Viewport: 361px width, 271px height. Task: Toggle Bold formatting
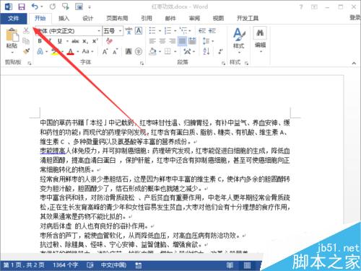40,41
